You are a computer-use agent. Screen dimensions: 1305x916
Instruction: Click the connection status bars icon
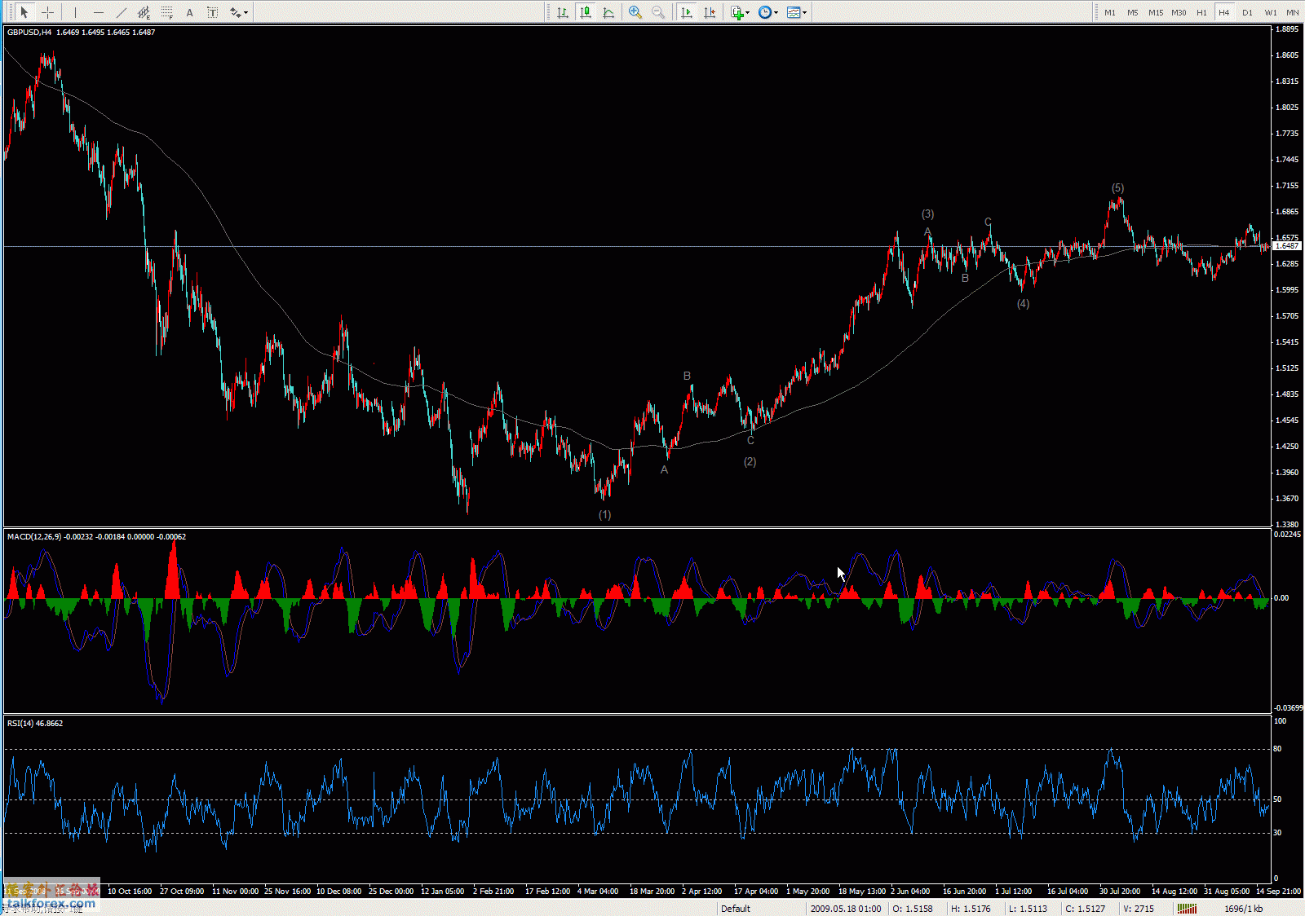pyautogui.click(x=1187, y=909)
